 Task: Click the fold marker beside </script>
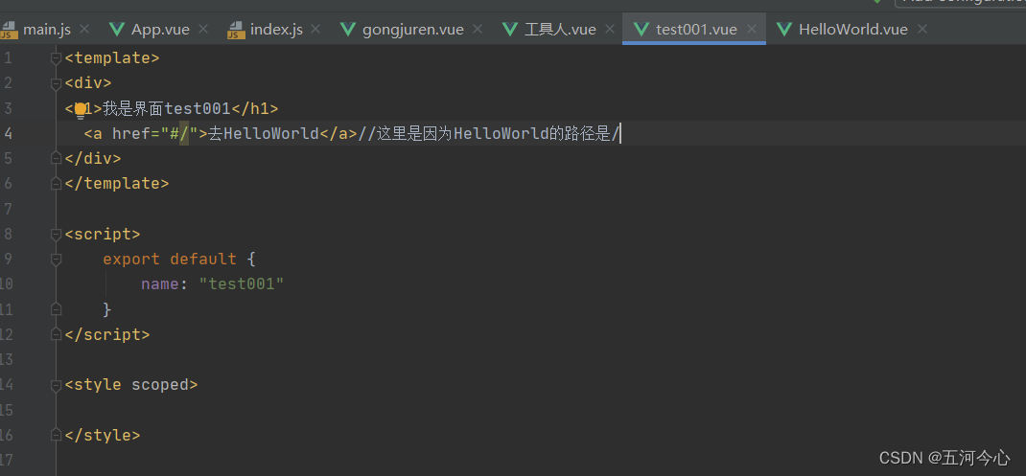pyautogui.click(x=57, y=335)
